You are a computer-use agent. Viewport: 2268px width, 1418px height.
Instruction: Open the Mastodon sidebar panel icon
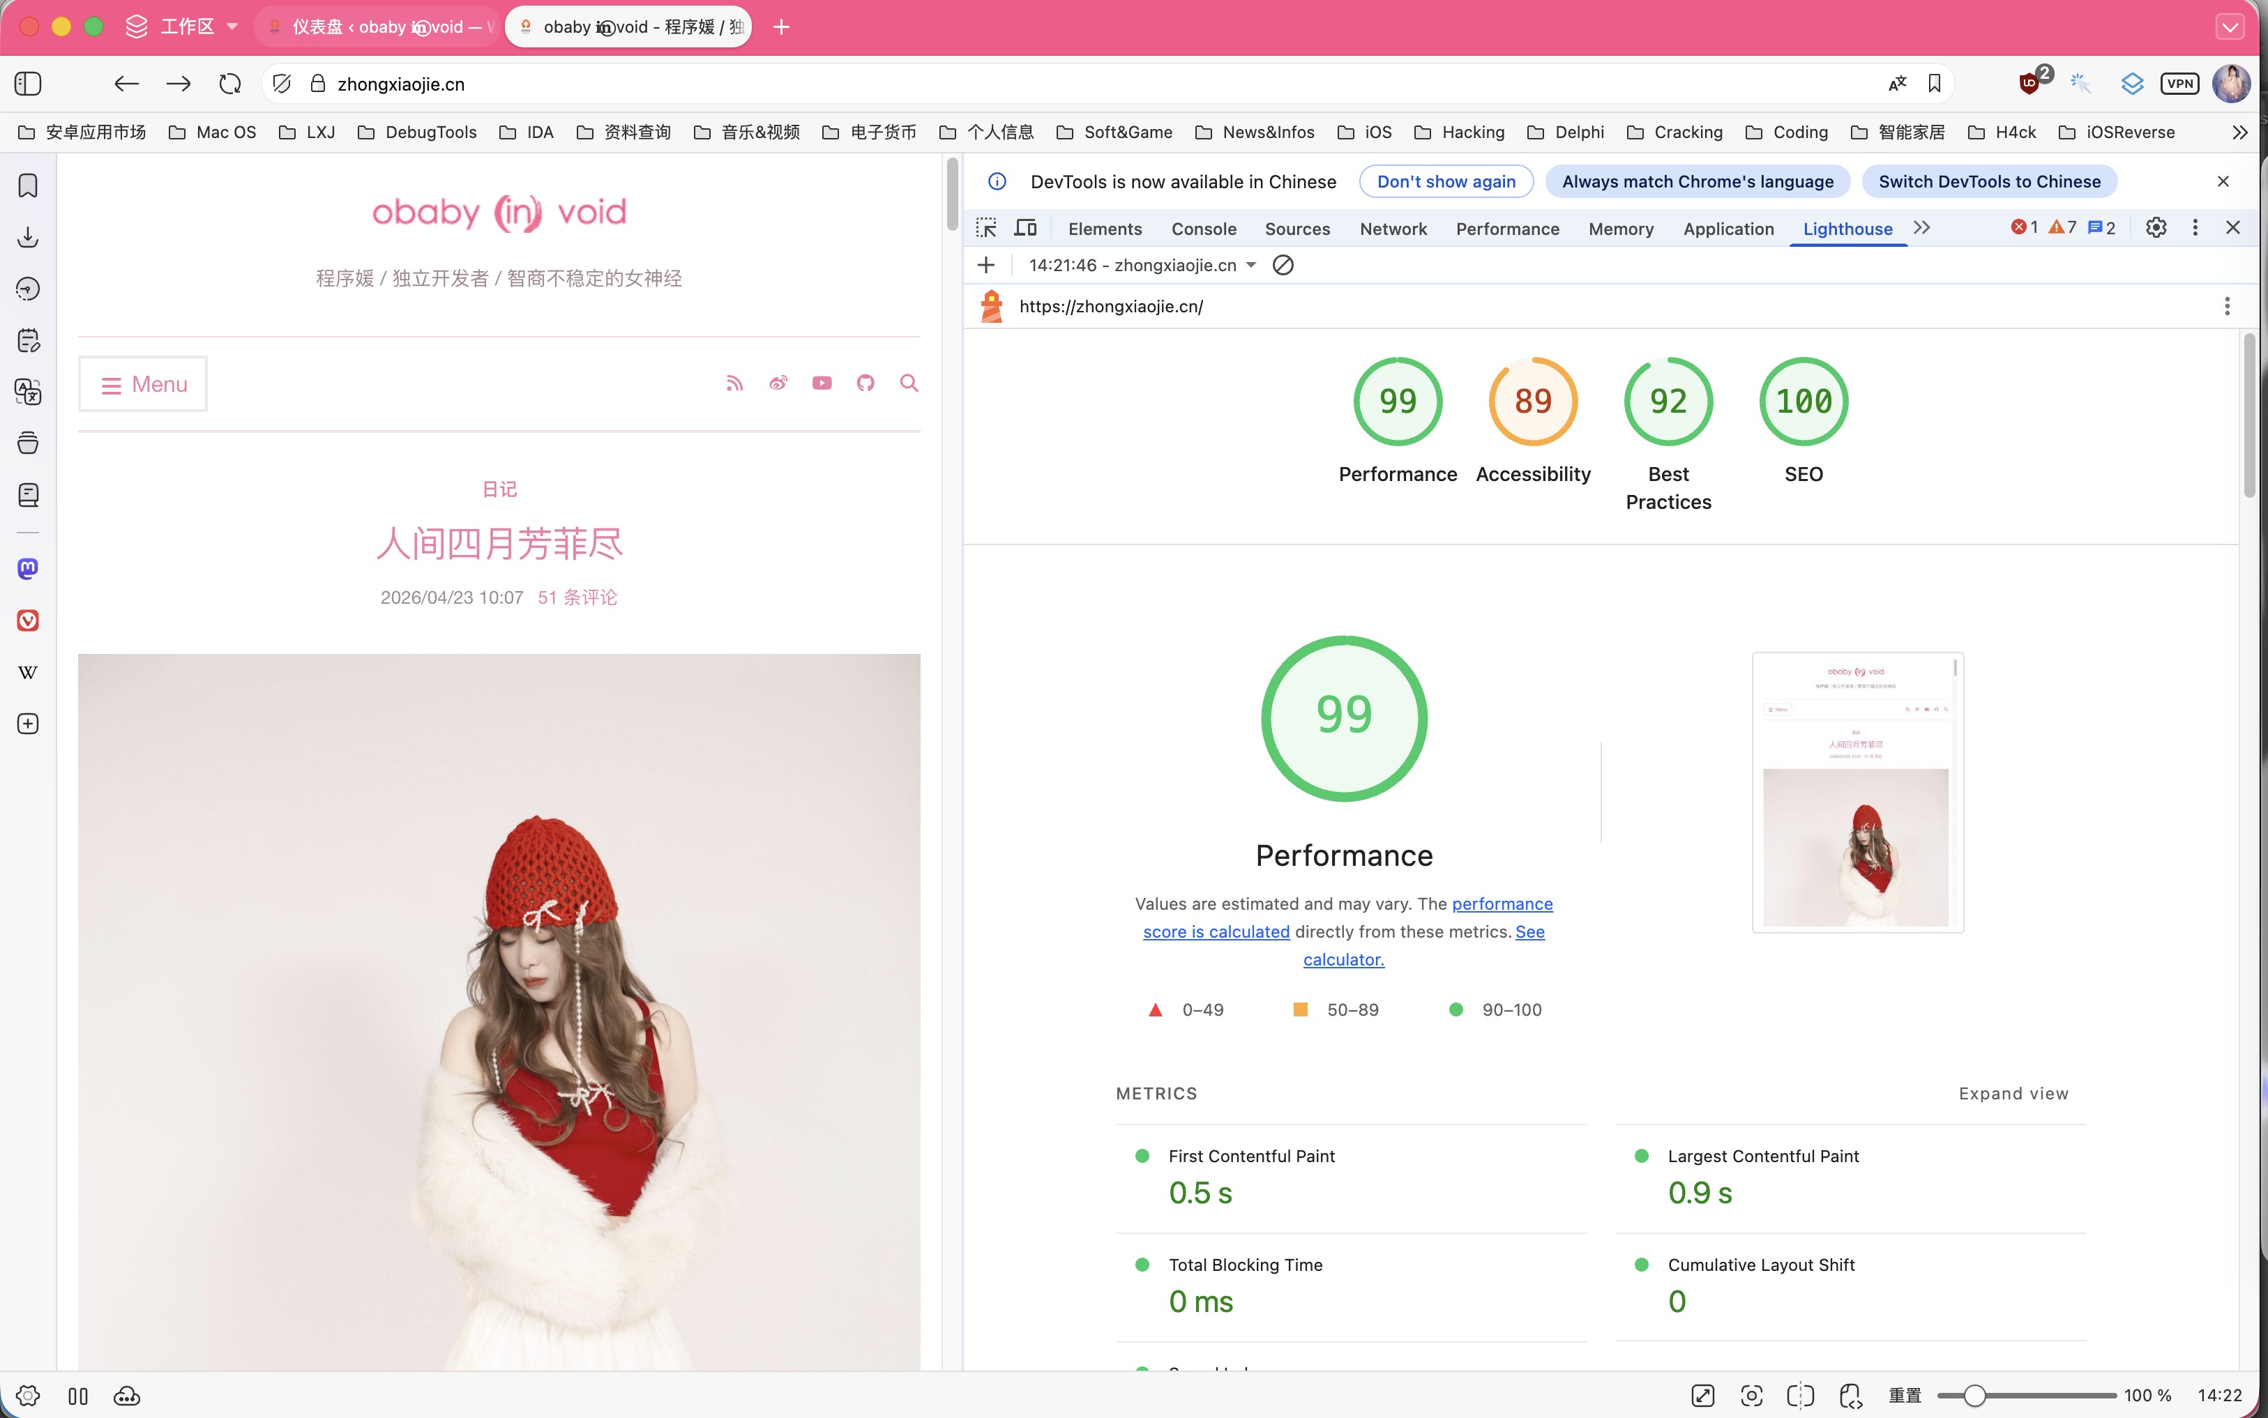28,568
